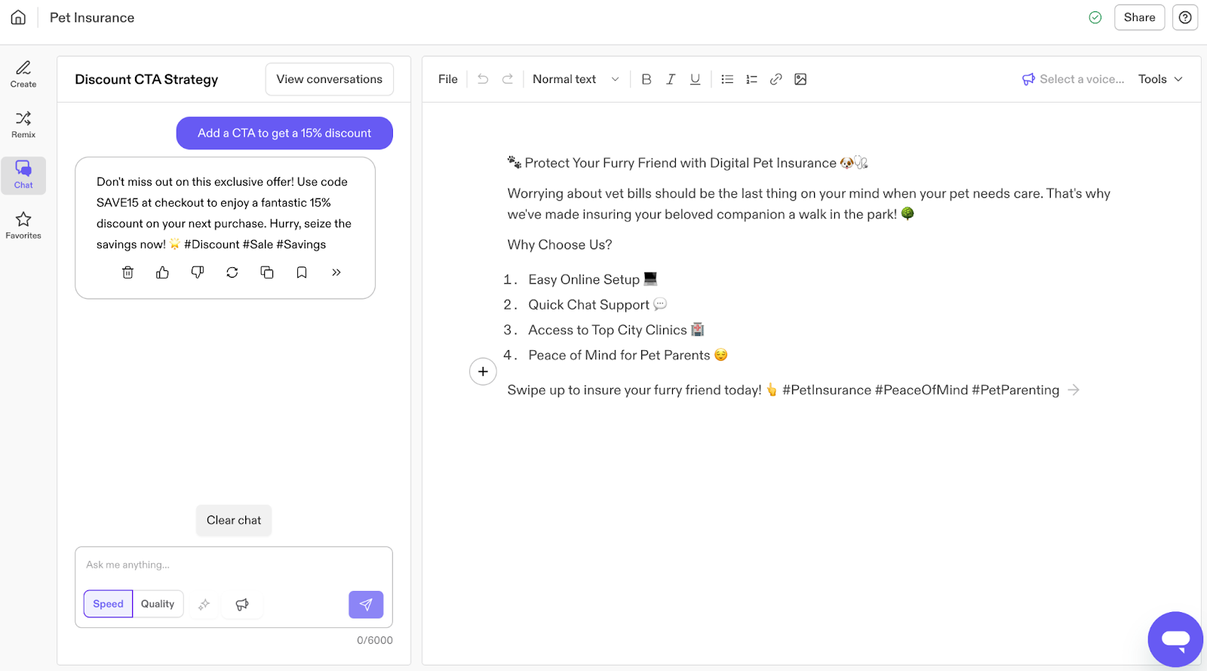Open the File menu
Screen dimensions: 1207x671
click(448, 79)
